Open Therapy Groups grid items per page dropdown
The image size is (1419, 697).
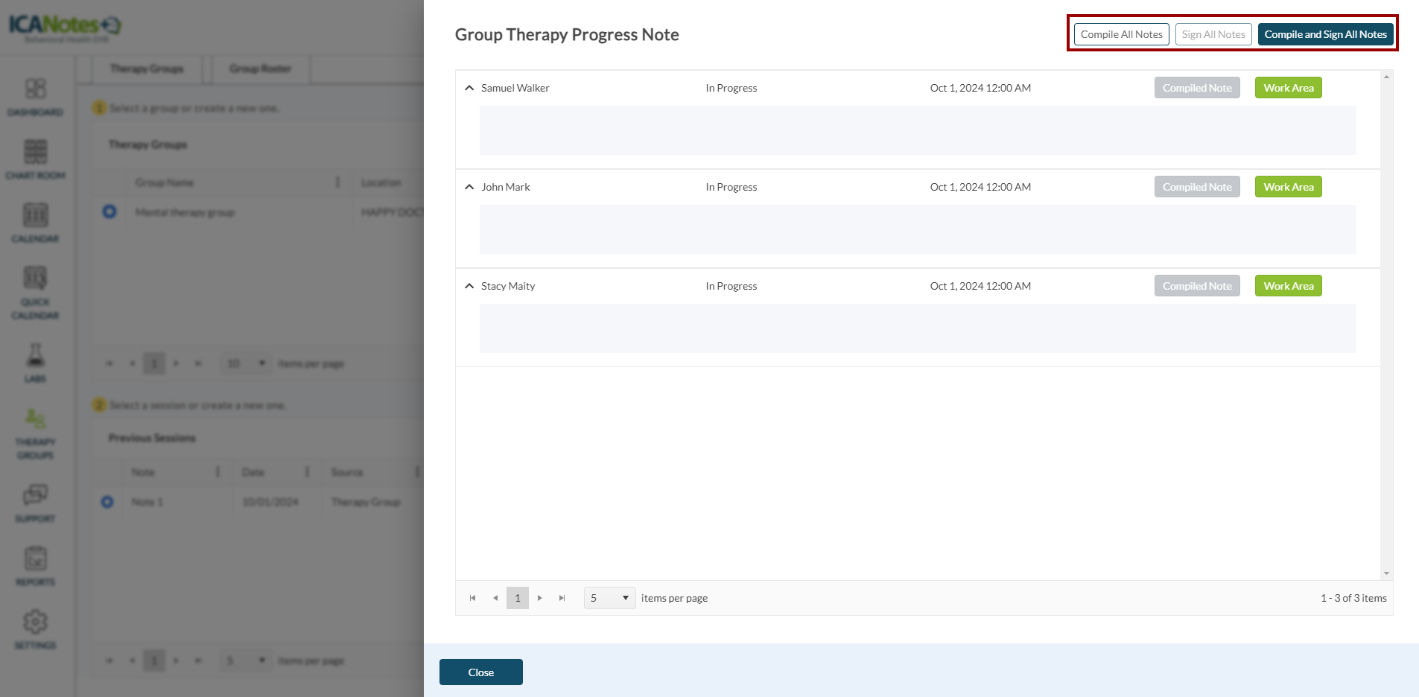coord(246,363)
